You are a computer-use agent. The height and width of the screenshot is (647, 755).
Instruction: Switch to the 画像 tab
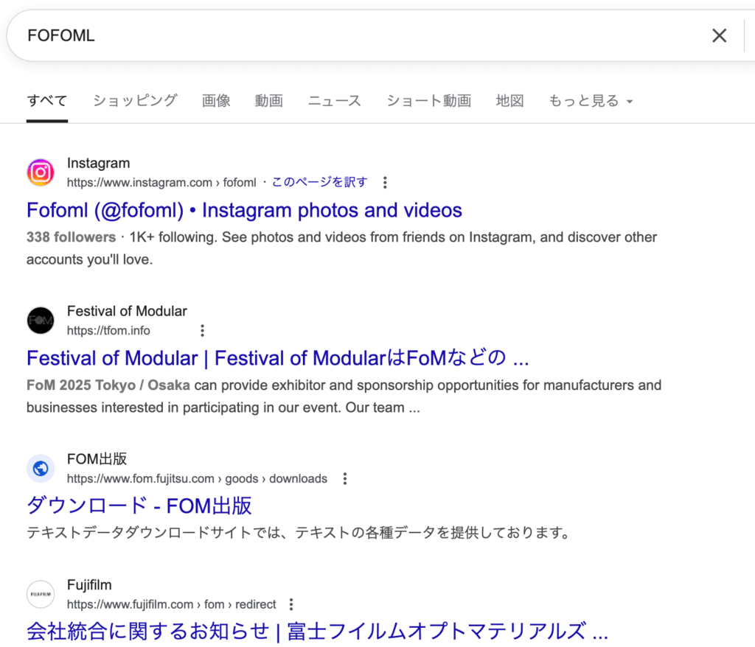(x=216, y=101)
